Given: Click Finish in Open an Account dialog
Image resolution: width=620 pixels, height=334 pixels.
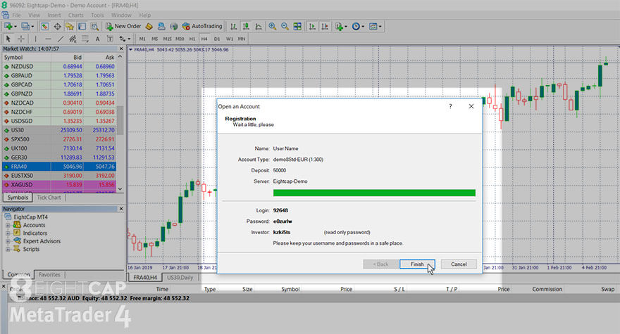Looking at the screenshot, I should click(417, 264).
